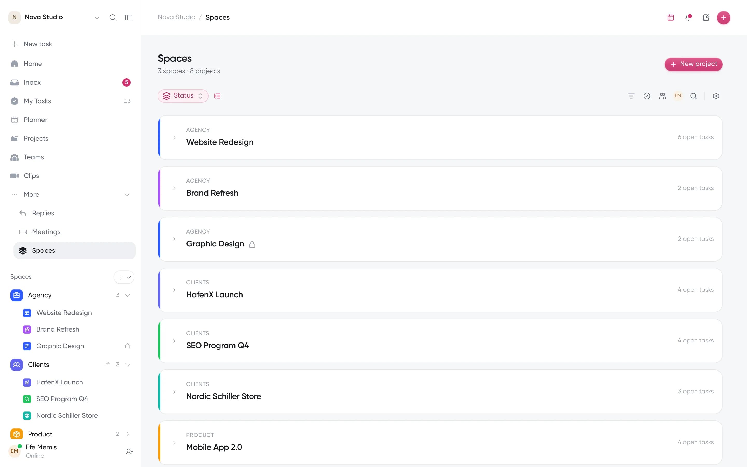Toggle the sidebar panel icon
Viewport: 747px width, 467px height.
coord(129,18)
